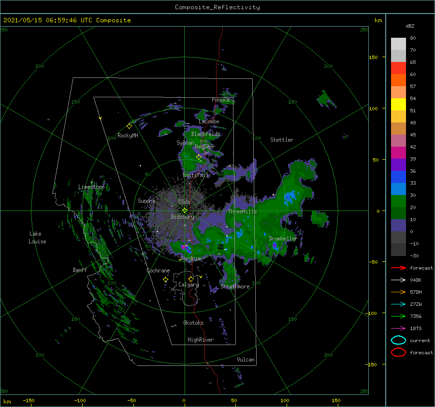The width and height of the screenshot is (435, 407).
Task: Click the yellow radar center marker near Didsbury
Action: (x=185, y=211)
